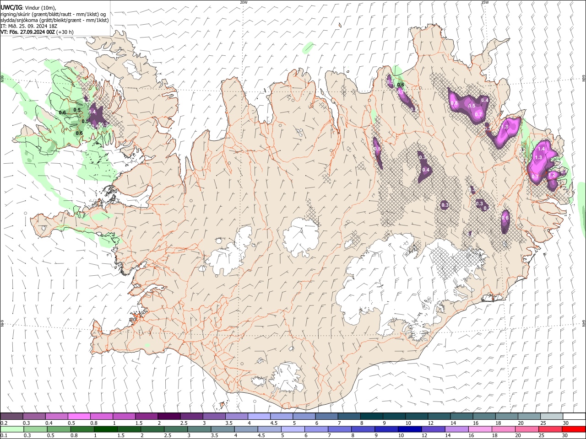Click the 20W longitude label
The height and width of the screenshot is (439, 586).
coord(244,2)
